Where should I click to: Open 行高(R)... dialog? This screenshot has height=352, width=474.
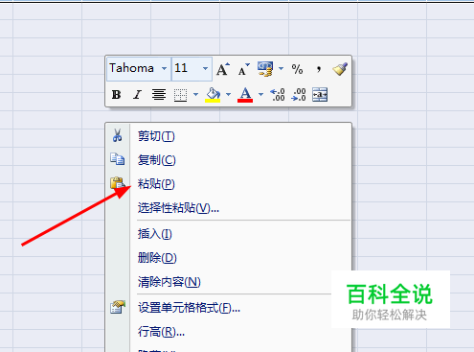(229, 332)
